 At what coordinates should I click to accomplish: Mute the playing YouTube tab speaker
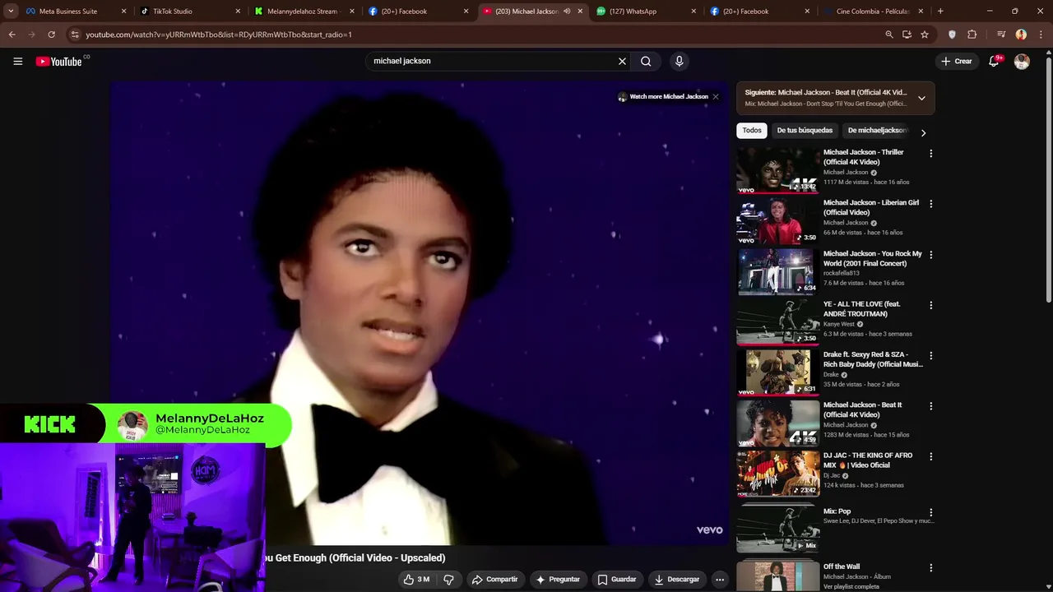pos(567,12)
